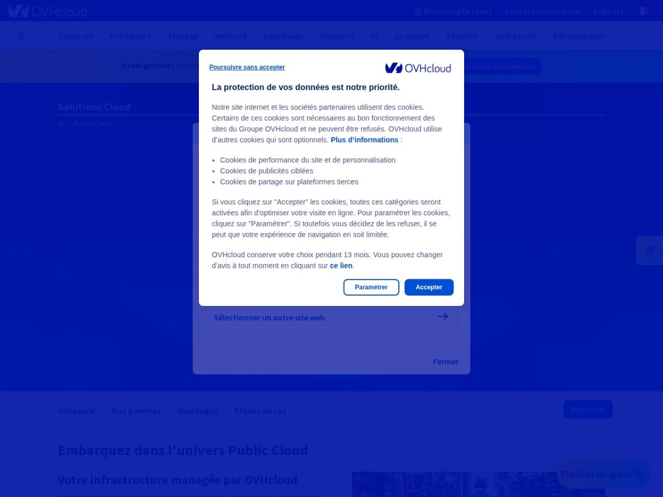Click Public Cloud breadcrumb link
Screen dimensions: 663x497
click(x=93, y=124)
